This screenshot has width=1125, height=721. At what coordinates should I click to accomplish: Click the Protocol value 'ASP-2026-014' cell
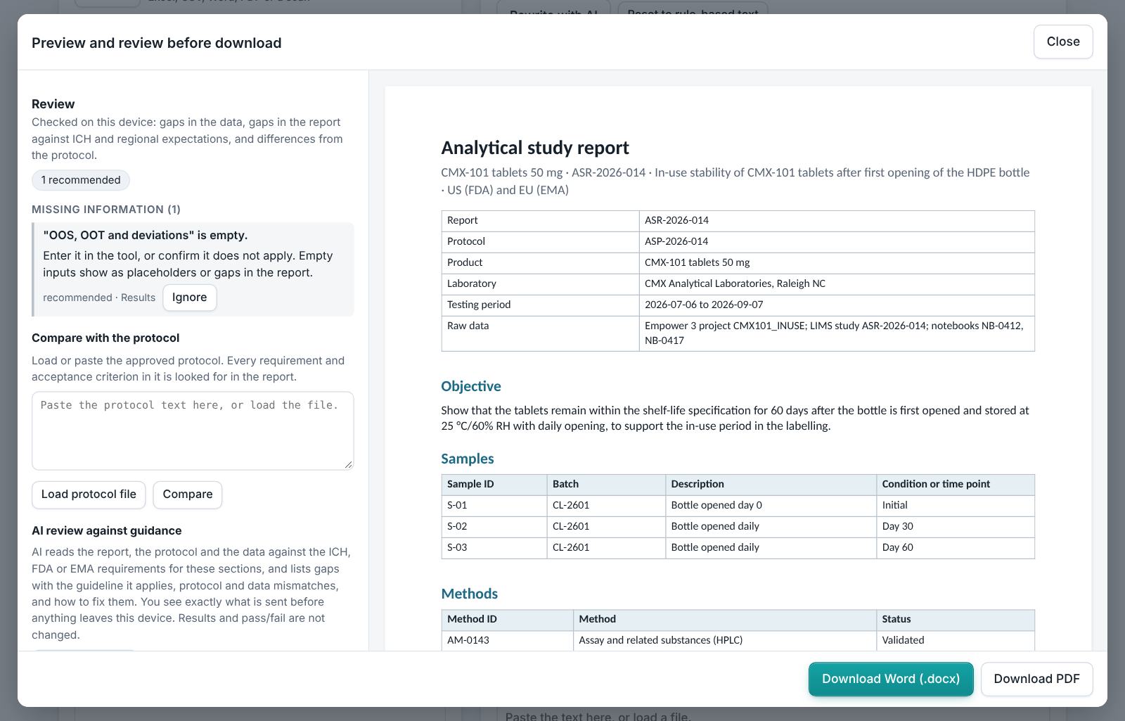[x=837, y=242]
